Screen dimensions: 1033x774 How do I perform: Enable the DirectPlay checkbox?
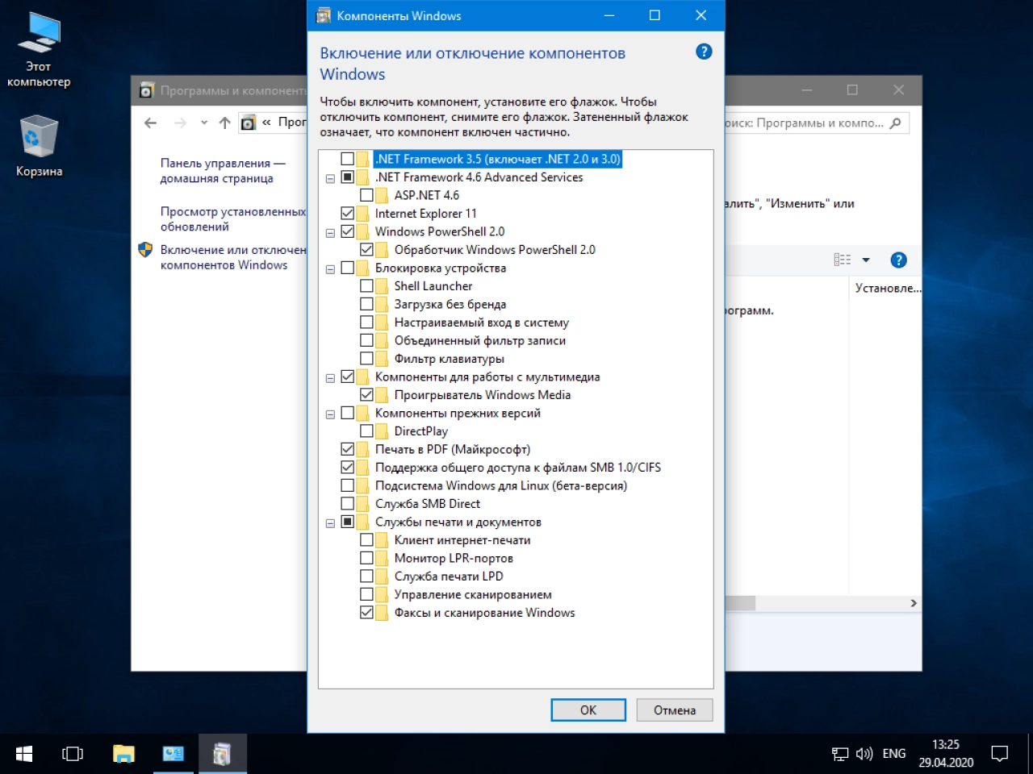(366, 431)
